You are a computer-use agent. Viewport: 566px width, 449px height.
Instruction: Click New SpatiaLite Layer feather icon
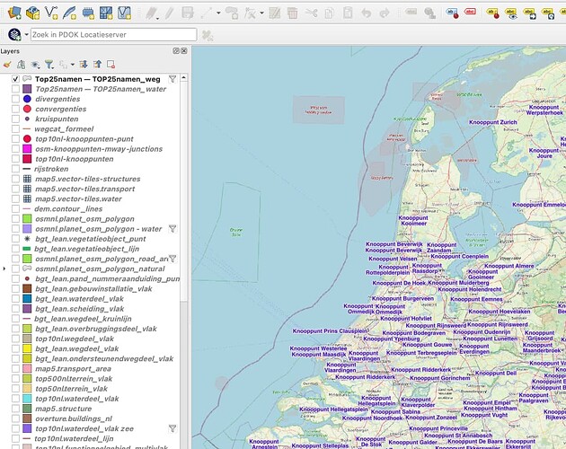(69, 13)
